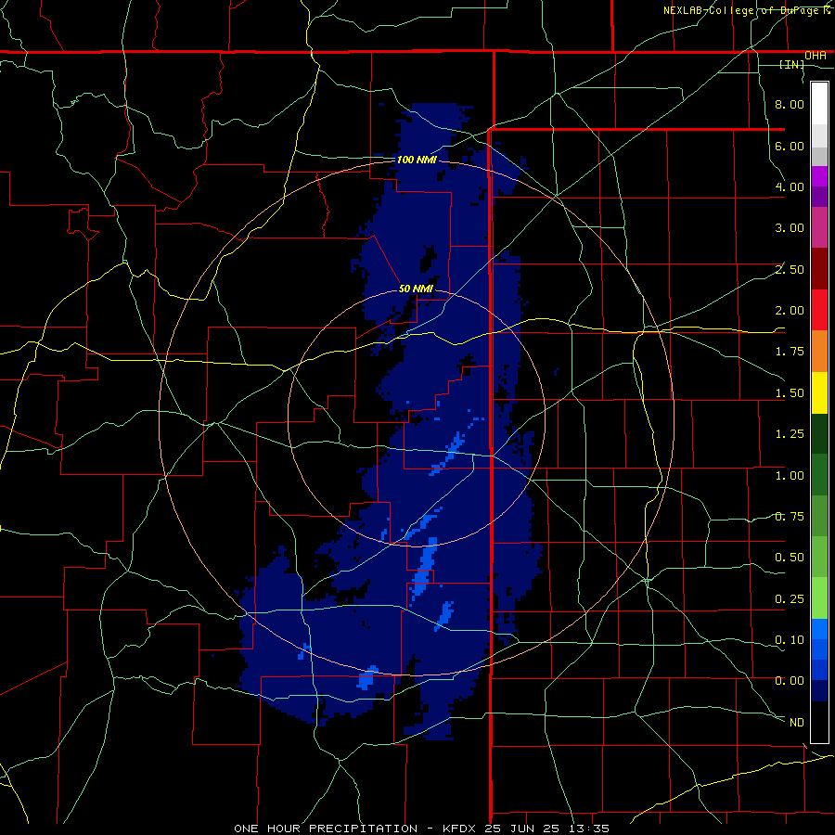Screen dimensions: 835x835
Task: Click the 1.00 legend value
Action: 790,476
